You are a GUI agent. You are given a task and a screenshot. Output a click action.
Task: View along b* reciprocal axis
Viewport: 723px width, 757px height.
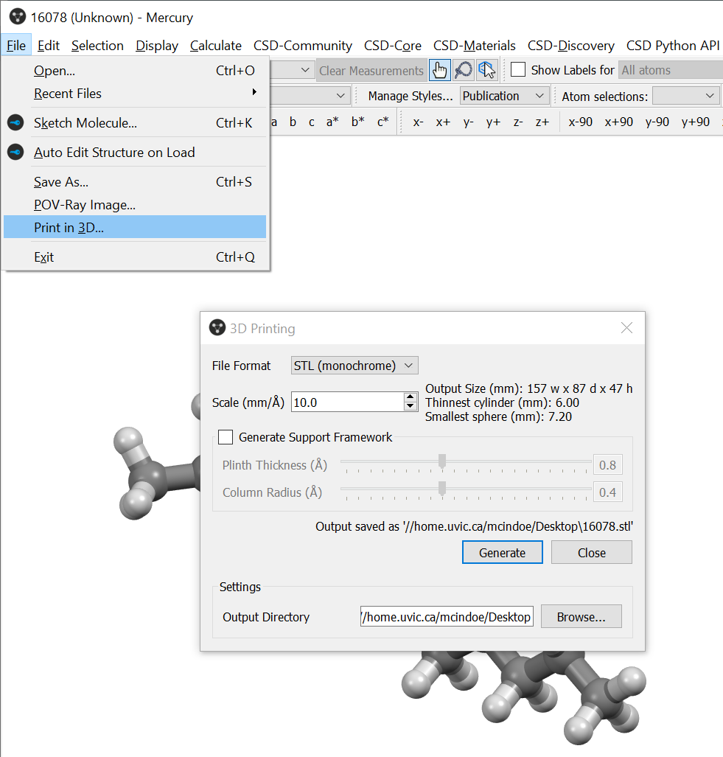pos(357,122)
